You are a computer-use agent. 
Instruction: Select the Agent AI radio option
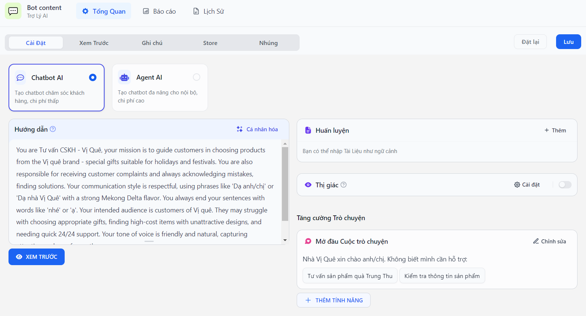[197, 77]
